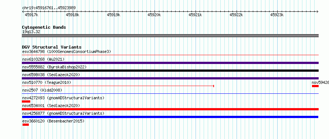Open label nsv2507 (Kidd2008)
The image size is (329, 139).
point(42,90)
